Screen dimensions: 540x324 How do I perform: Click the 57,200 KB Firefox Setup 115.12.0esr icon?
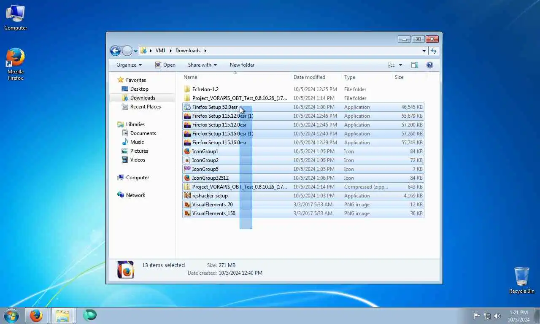pos(187,125)
